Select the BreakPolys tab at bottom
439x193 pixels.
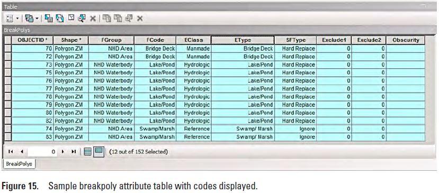click(x=19, y=164)
